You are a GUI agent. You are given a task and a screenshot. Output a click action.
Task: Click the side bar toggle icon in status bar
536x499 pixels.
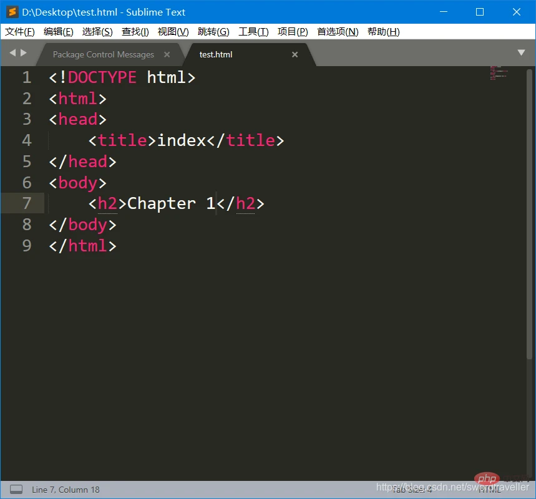(16, 490)
